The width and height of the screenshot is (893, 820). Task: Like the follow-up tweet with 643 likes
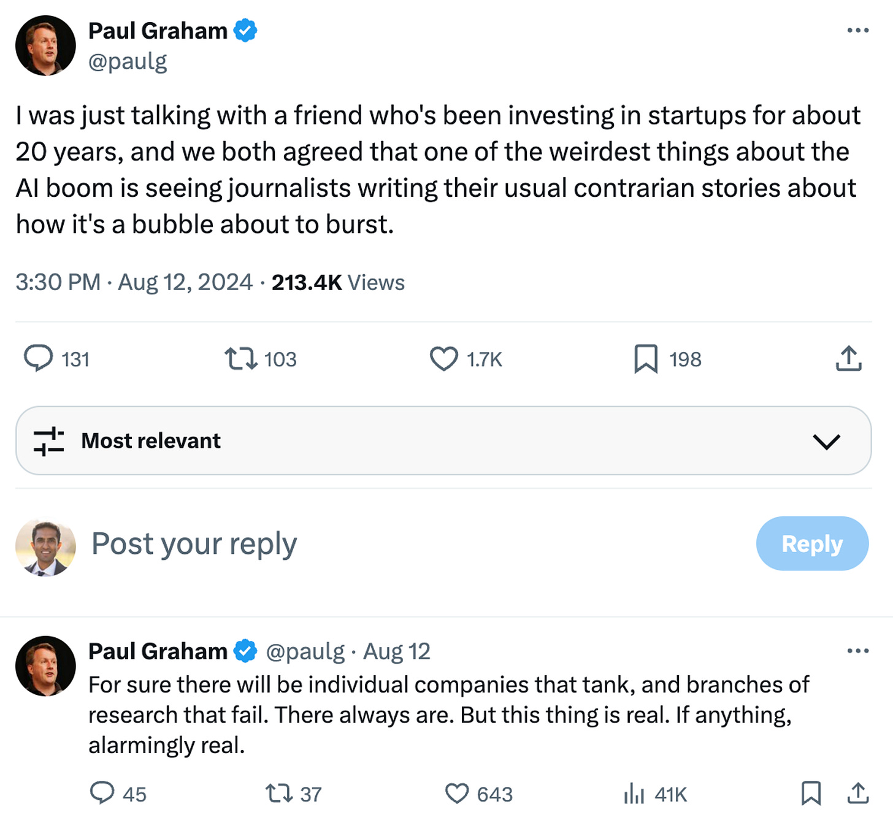[457, 794]
